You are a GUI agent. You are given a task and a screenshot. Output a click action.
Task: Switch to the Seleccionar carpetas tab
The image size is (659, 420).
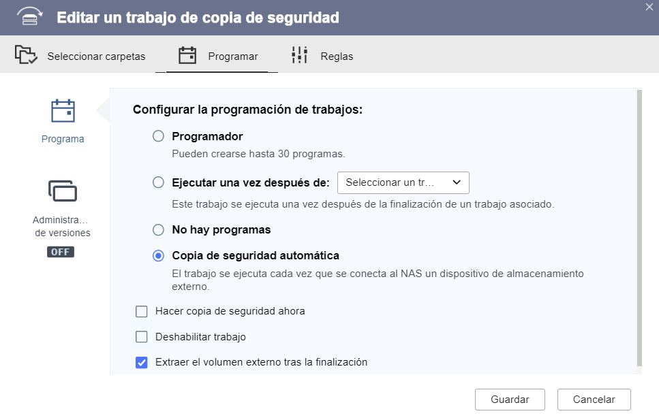(96, 56)
